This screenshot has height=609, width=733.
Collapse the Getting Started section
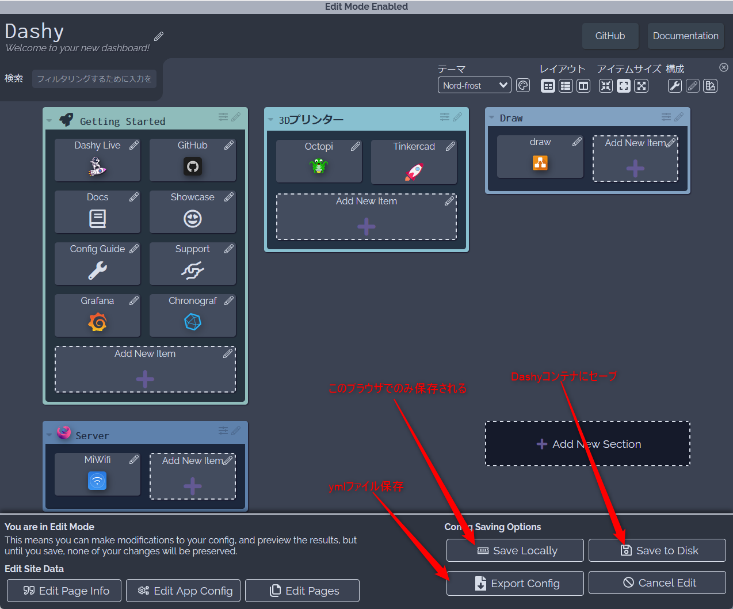[49, 121]
